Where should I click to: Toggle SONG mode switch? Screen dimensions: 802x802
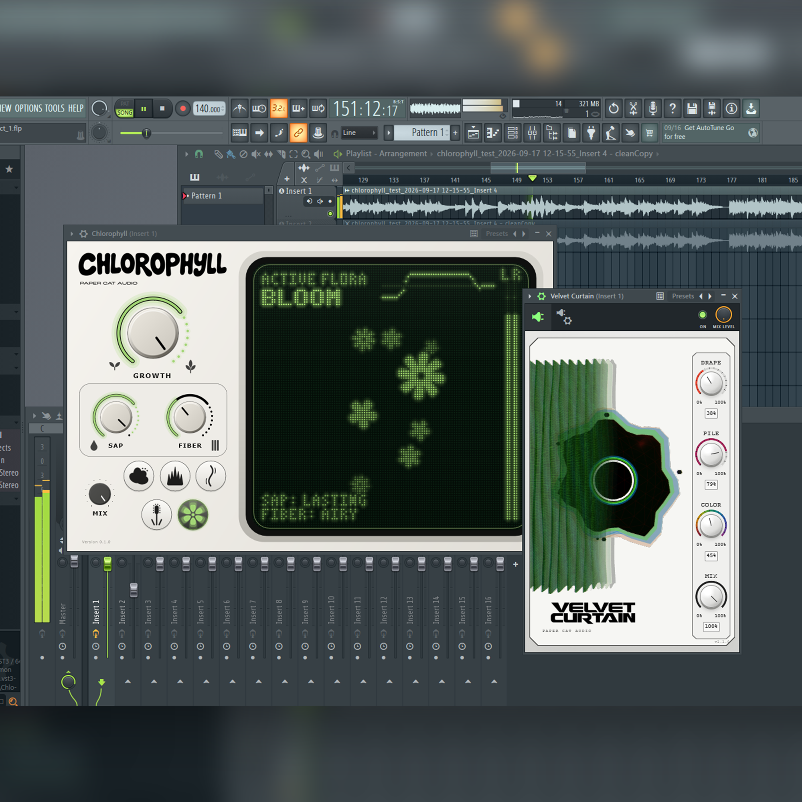125,113
